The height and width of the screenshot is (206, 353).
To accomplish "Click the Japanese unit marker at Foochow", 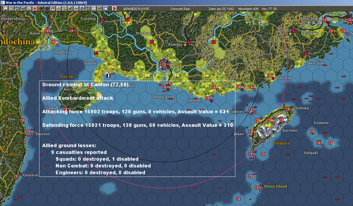I will tap(269, 76).
